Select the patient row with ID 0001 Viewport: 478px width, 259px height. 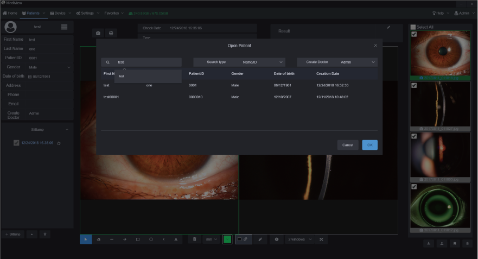(x=239, y=85)
